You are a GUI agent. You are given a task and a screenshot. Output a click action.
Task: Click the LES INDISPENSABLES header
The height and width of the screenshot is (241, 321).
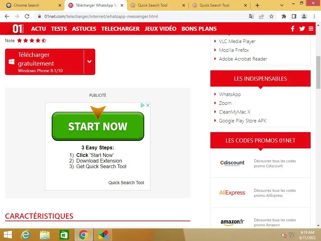pos(260,79)
